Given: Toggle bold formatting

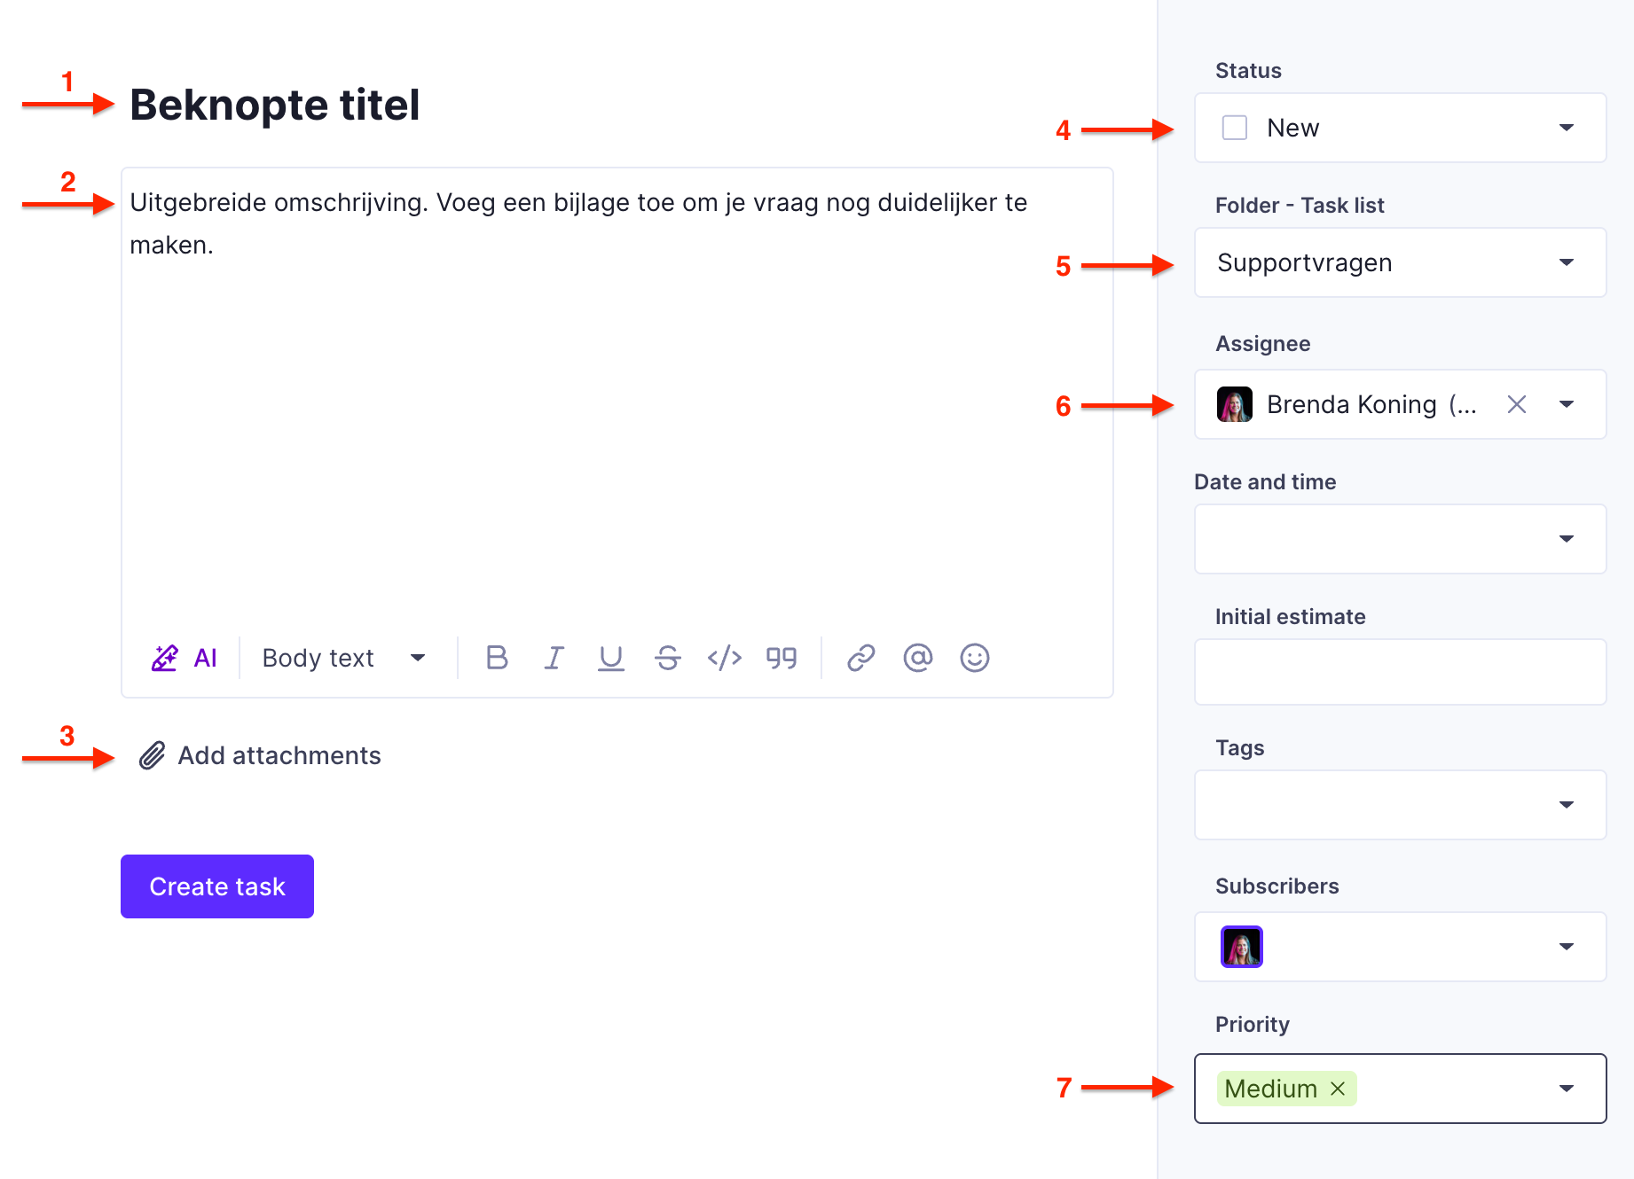Looking at the screenshot, I should [x=497, y=658].
